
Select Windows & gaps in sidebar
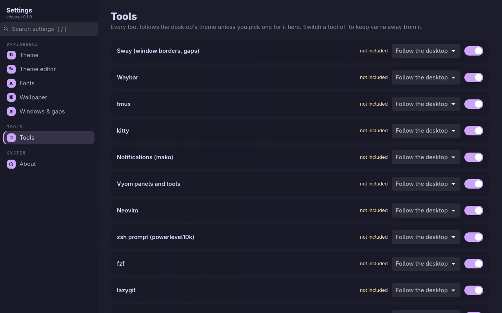tap(49, 112)
